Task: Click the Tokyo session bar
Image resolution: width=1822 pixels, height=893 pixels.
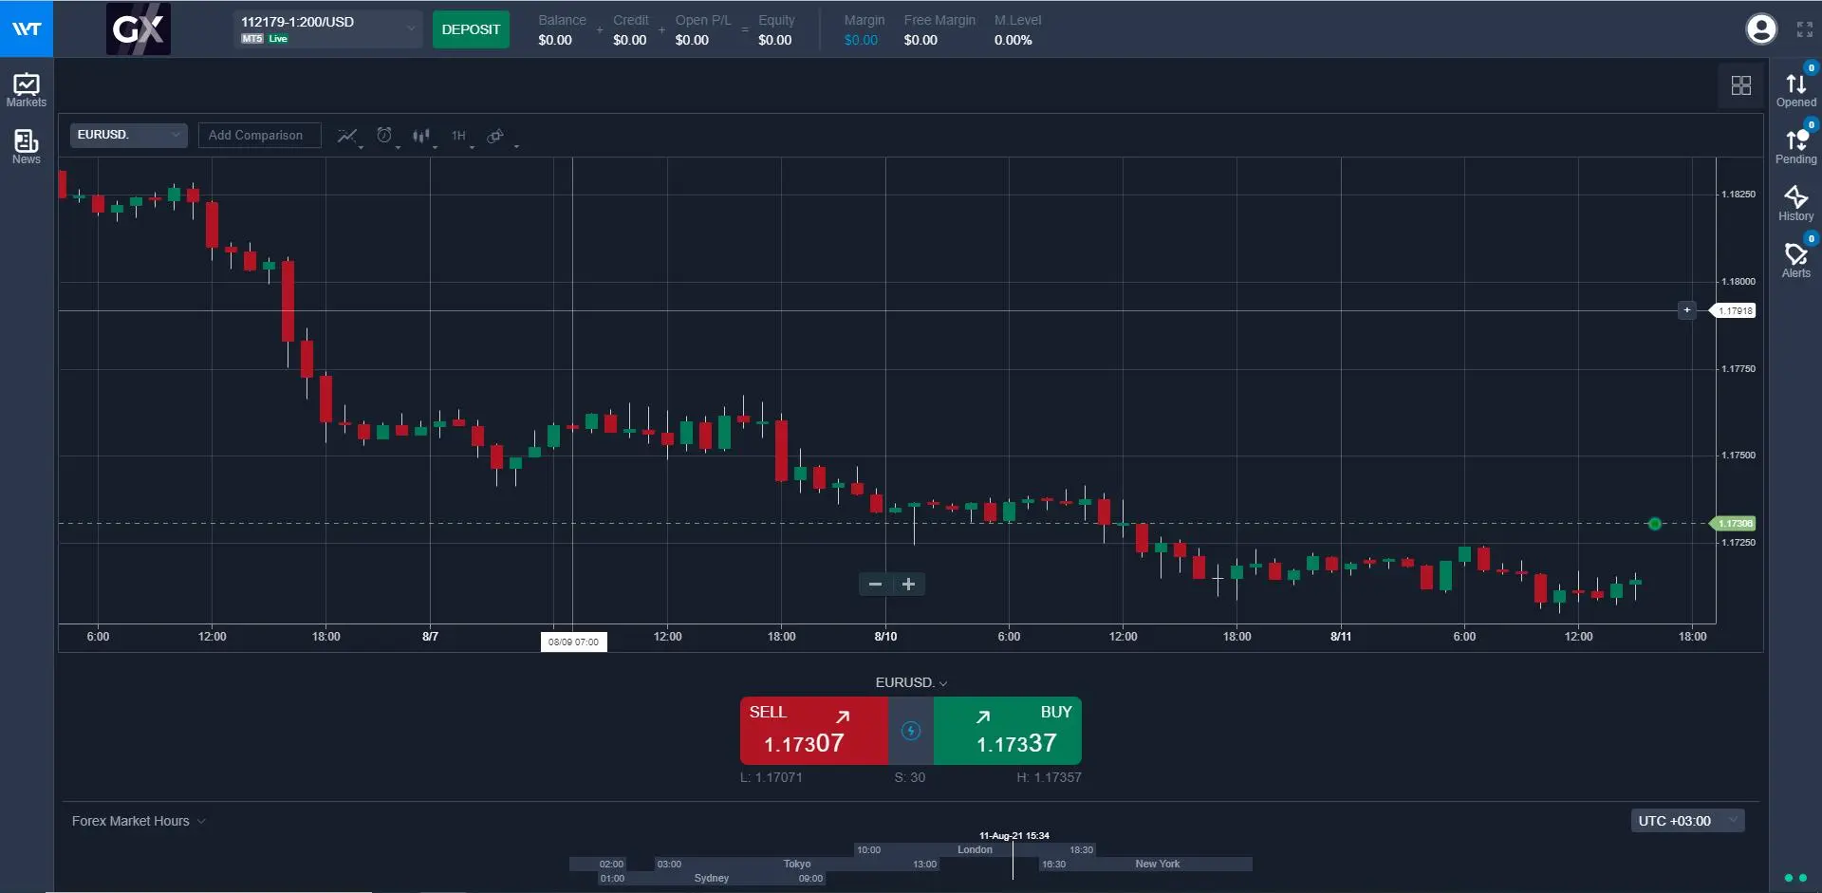Action: coord(797,864)
